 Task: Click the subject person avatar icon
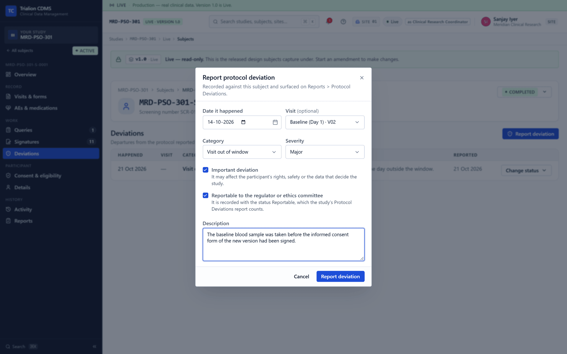tap(126, 106)
